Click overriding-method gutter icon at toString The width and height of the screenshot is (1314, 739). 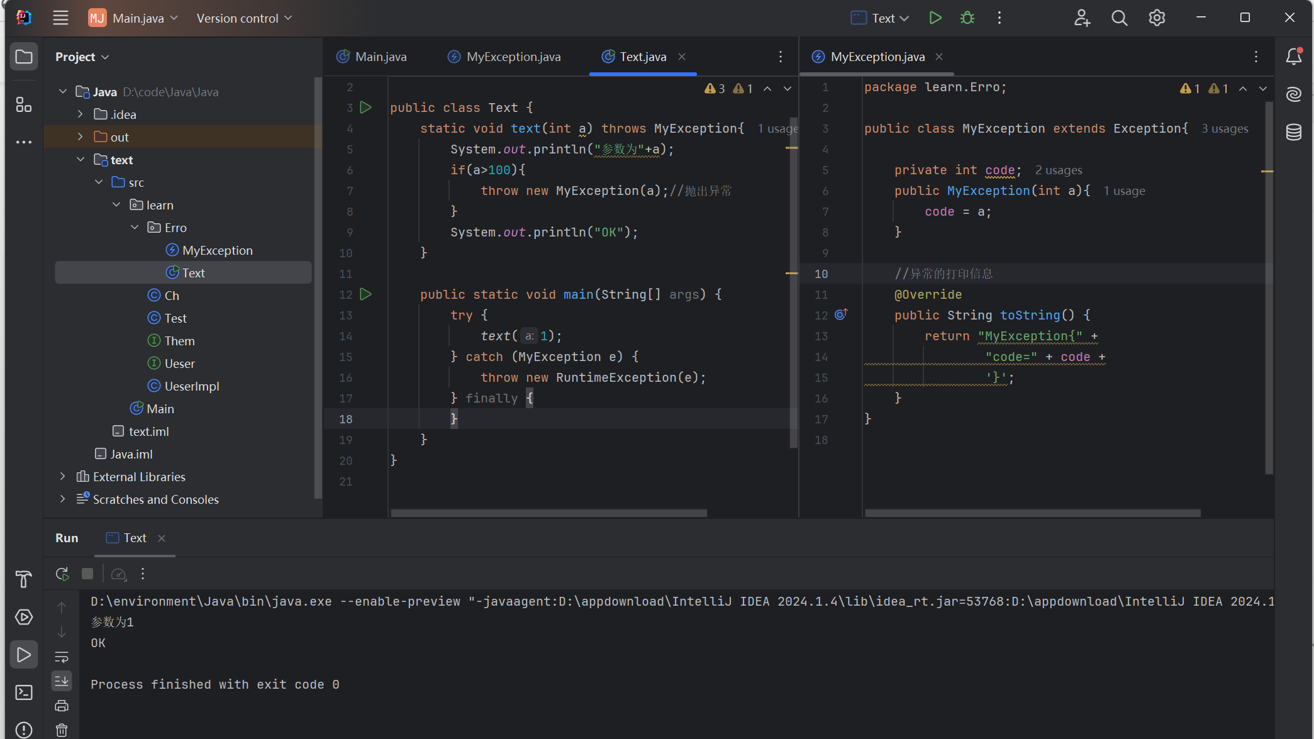pyautogui.click(x=841, y=314)
